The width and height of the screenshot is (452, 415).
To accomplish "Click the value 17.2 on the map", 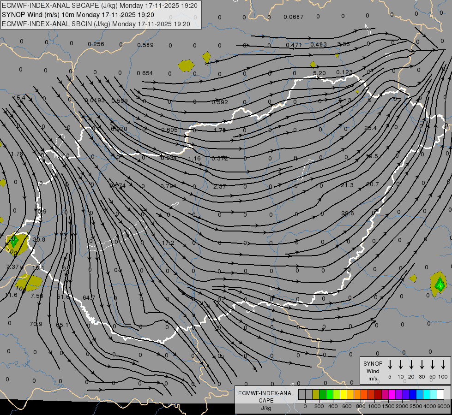I will tap(168, 243).
